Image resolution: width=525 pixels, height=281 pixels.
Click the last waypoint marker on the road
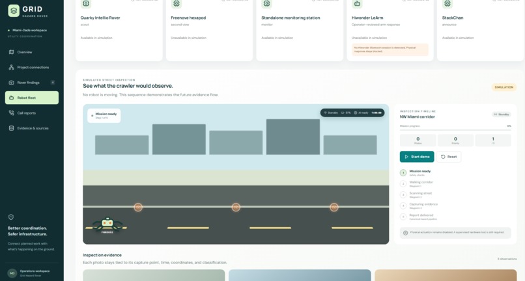click(x=333, y=207)
